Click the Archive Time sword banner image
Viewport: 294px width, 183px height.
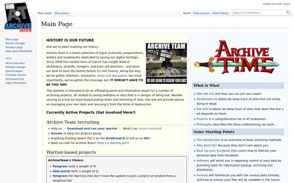237,57
